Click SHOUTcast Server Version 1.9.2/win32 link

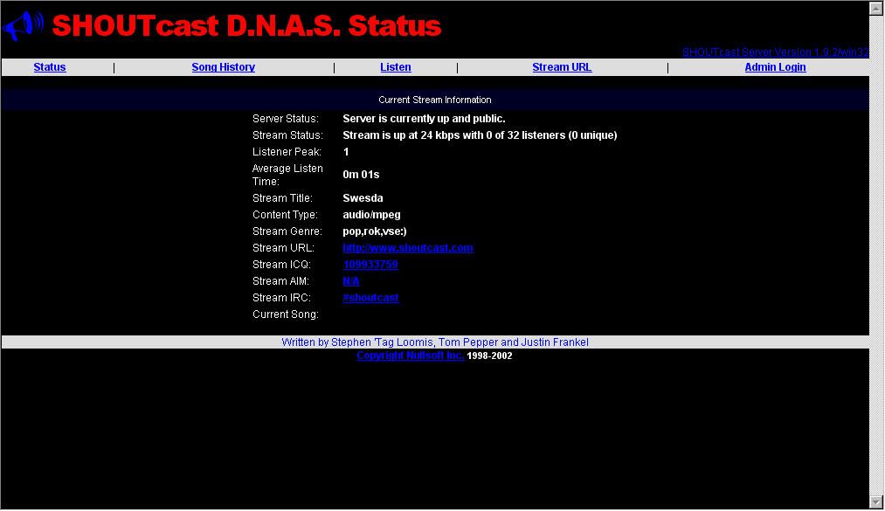776,52
